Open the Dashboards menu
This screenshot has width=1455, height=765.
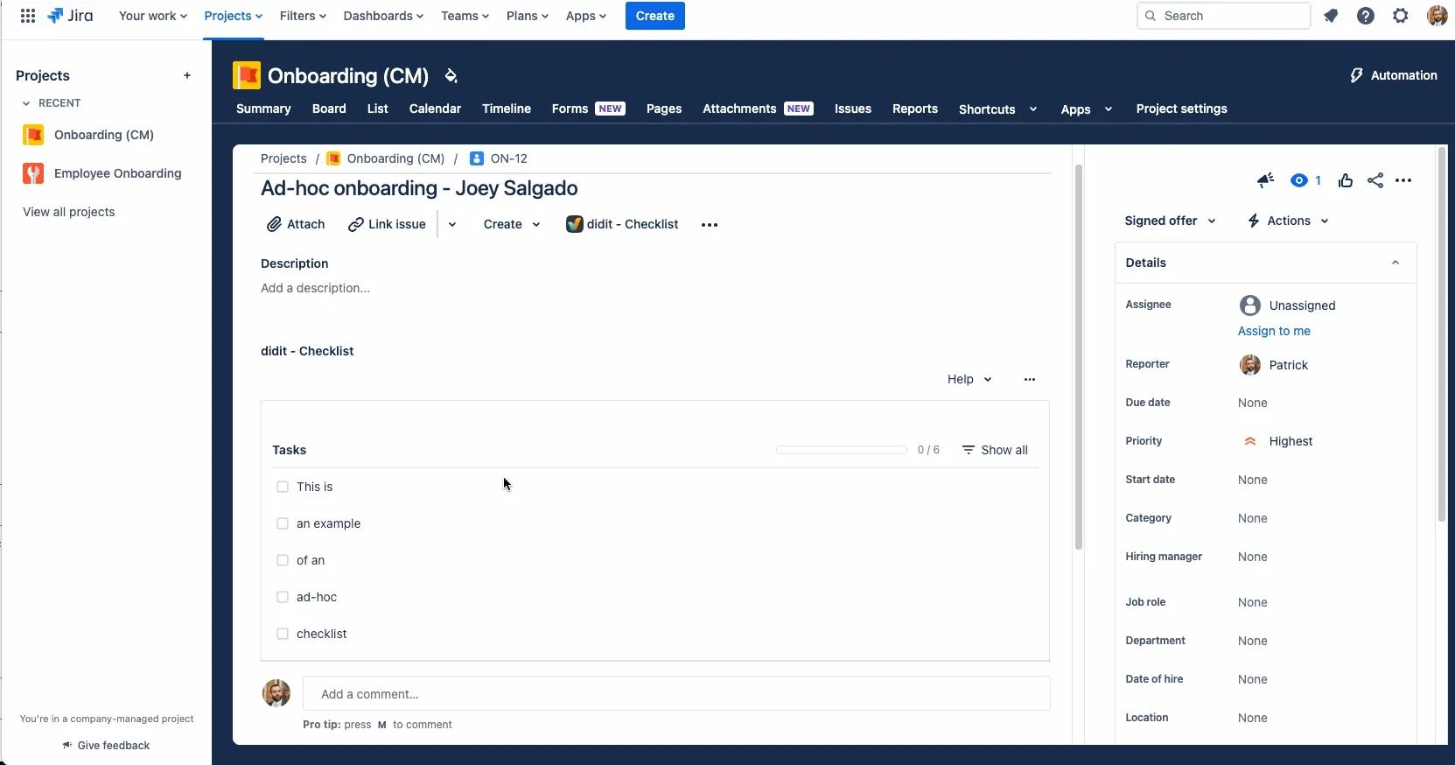383,16
